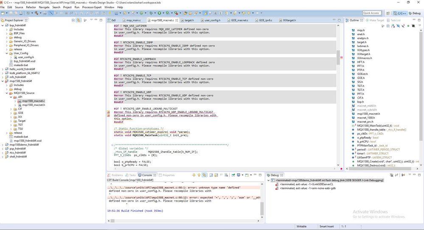Select lwtimer.h in Outline list
424x230 pixels.
362,46
